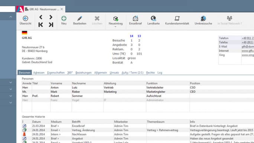Open the E-Mail address link
This screenshot has height=143, width=254.
click(x=248, y=47)
